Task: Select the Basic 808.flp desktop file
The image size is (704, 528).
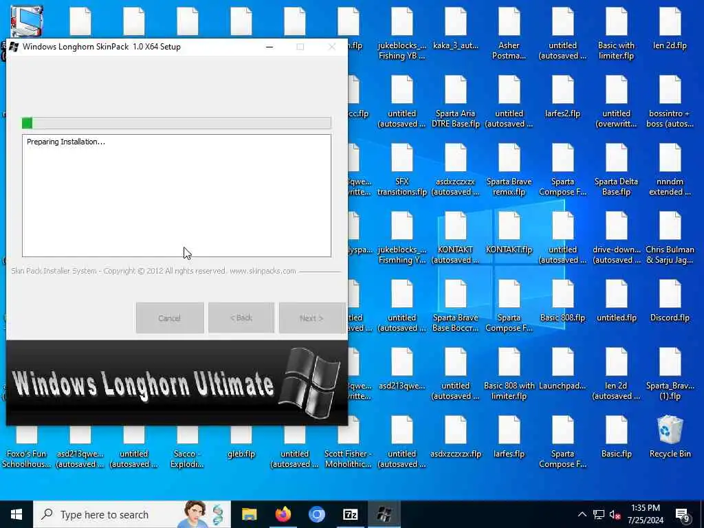Action: (562, 301)
